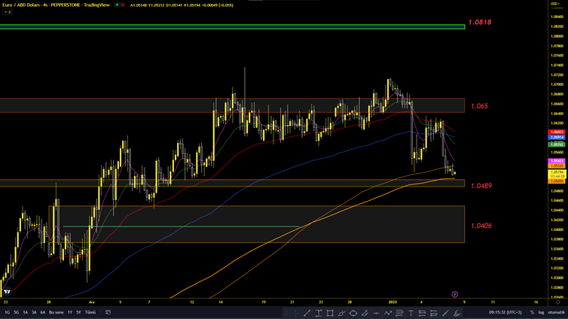Viewport: 568px width, 319px height.
Task: Toggle percent scale mode
Action: click(532, 312)
